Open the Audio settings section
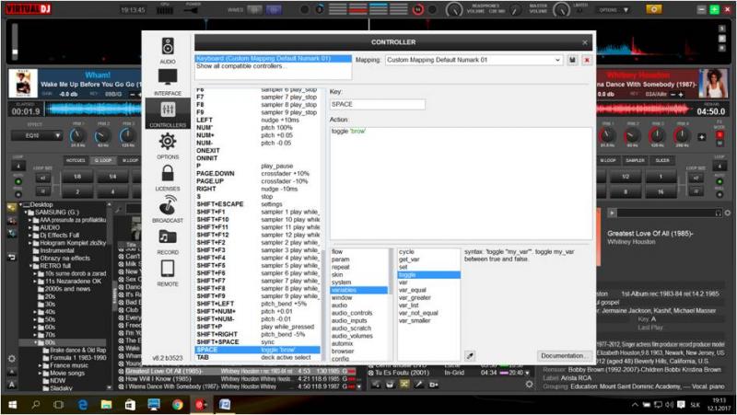 [x=168, y=51]
